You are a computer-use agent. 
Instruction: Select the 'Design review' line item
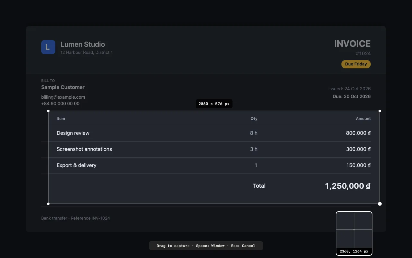pyautogui.click(x=73, y=133)
